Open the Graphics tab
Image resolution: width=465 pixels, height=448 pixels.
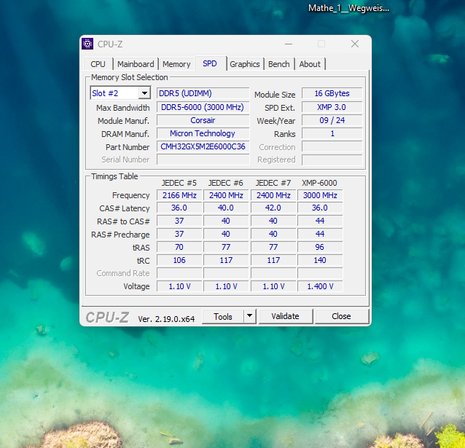click(x=245, y=64)
